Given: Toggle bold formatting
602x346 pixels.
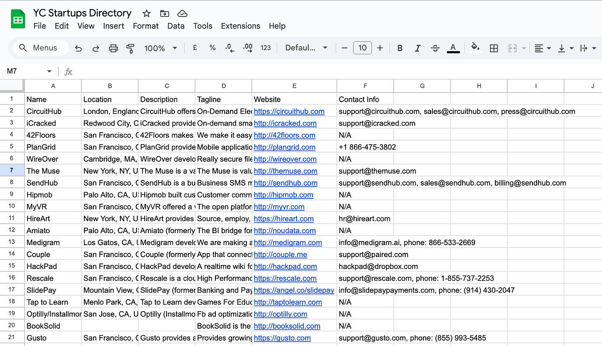Looking at the screenshot, I should 400,48.
